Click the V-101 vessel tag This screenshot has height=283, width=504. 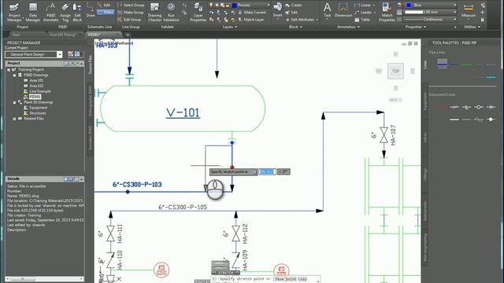click(x=183, y=112)
